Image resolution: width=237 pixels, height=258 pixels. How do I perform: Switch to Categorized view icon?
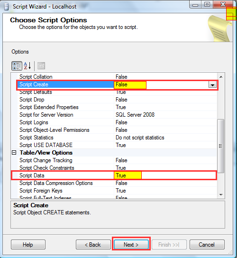pos(17,66)
